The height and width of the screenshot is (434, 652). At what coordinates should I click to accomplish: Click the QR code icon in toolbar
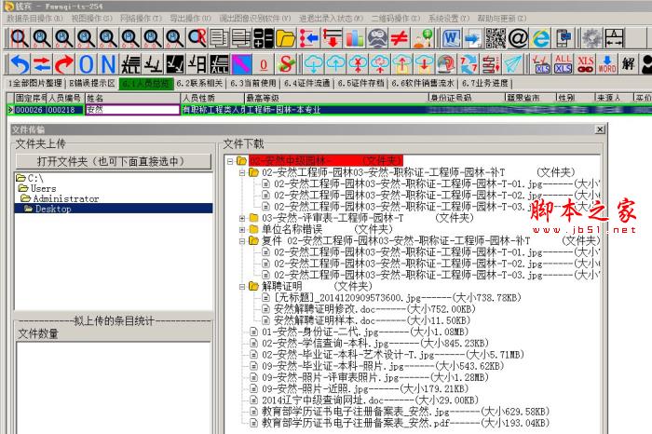coord(496,38)
